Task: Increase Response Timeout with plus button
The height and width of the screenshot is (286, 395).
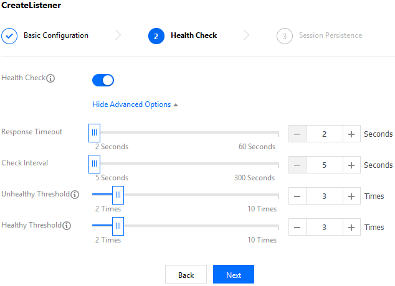Action: coord(351,134)
